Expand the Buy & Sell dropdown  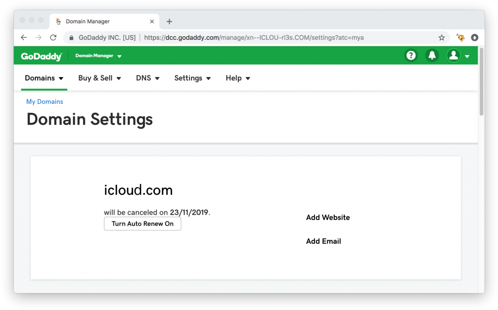click(100, 78)
